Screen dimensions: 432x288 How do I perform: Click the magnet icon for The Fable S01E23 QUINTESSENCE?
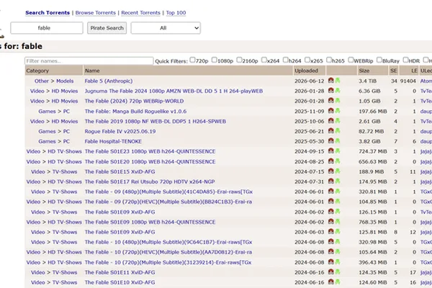pyautogui.click(x=331, y=151)
